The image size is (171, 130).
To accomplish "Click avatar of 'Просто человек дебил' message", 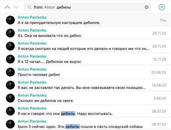I will click(10, 72).
